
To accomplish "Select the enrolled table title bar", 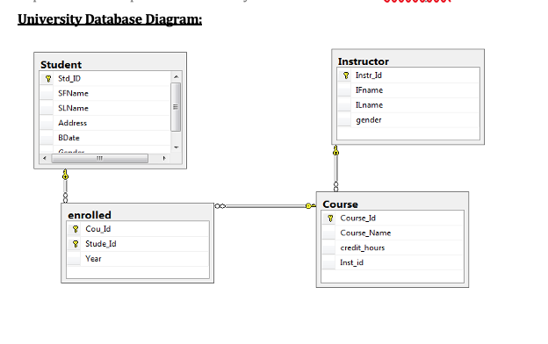I will coord(137,215).
